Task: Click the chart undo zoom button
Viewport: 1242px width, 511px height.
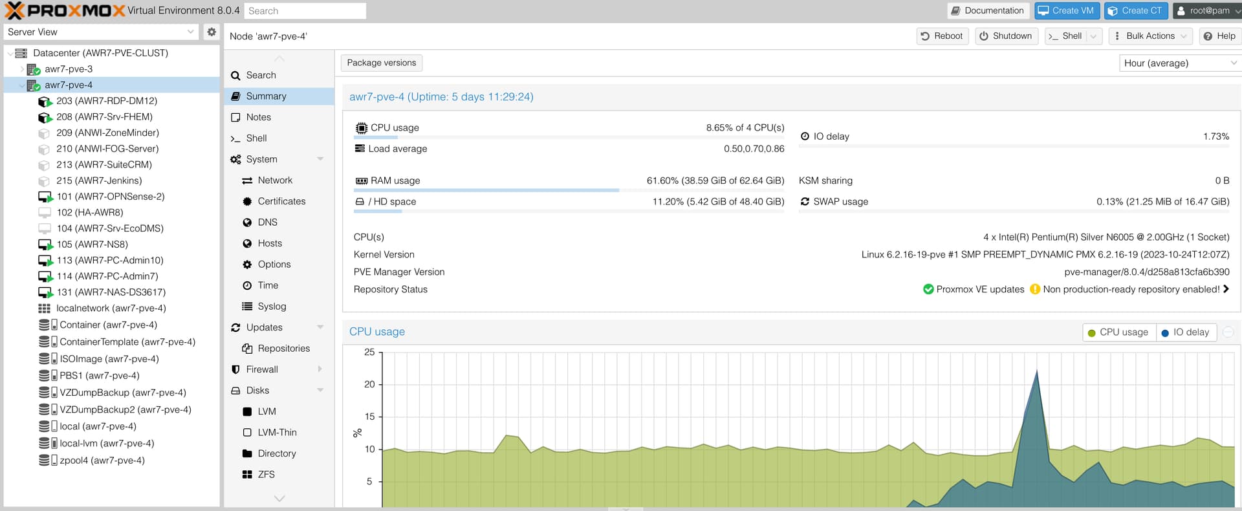Action: pyautogui.click(x=1228, y=332)
